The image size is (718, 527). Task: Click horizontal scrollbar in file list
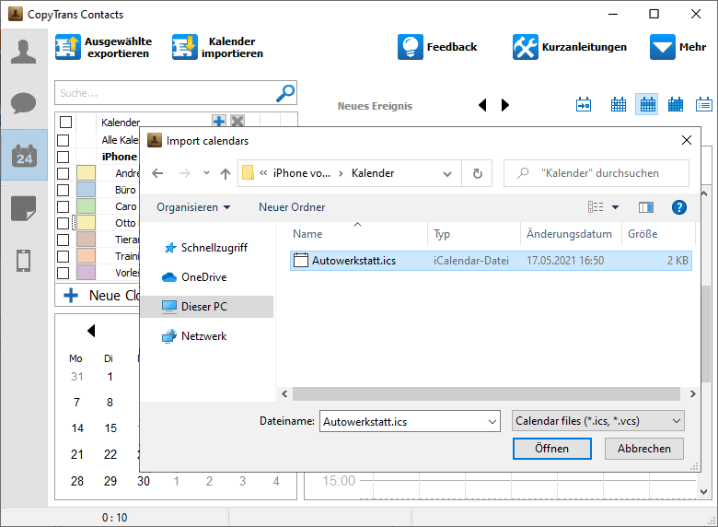[486, 393]
